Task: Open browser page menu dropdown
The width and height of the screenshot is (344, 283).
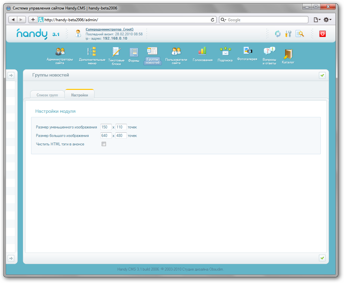Action: pos(317,20)
